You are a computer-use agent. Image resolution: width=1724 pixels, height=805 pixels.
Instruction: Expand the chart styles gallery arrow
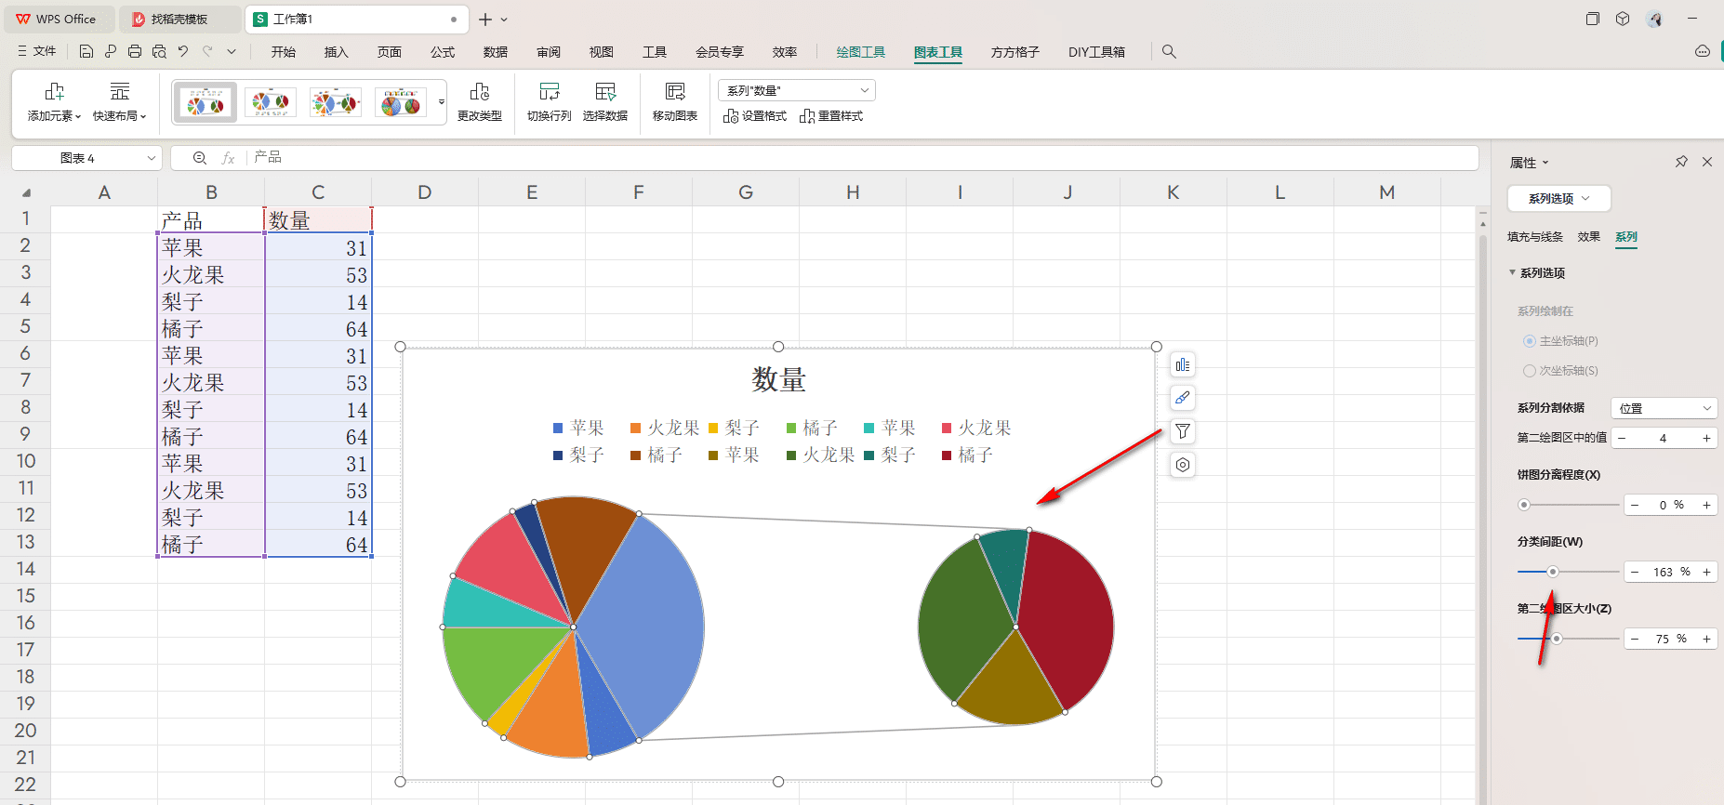point(442,102)
